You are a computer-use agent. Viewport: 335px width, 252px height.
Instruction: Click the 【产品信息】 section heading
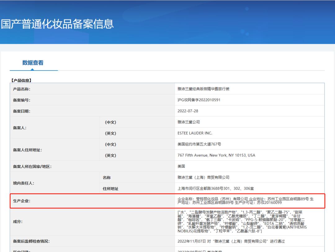coord(21,80)
